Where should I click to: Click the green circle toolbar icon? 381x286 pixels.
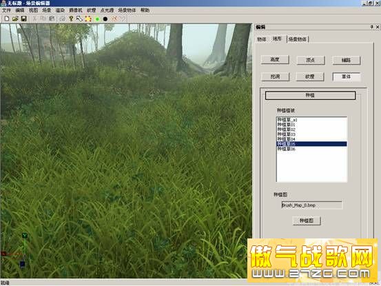pyautogui.click(x=97, y=19)
